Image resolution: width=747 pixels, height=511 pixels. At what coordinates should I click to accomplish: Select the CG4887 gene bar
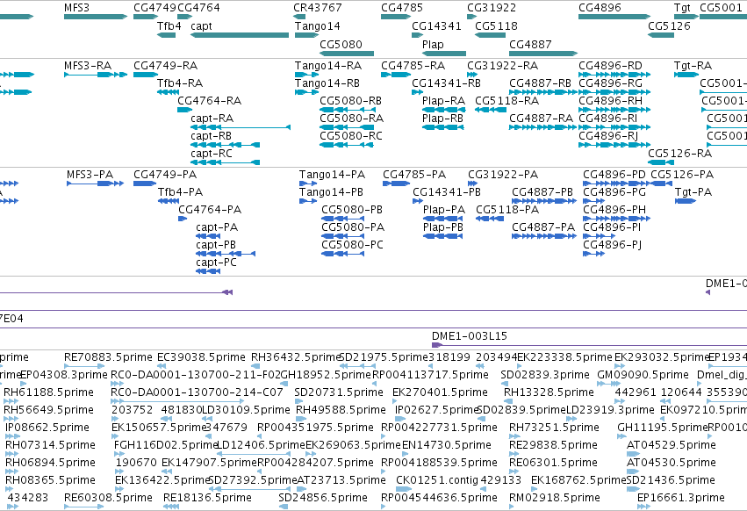543,54
